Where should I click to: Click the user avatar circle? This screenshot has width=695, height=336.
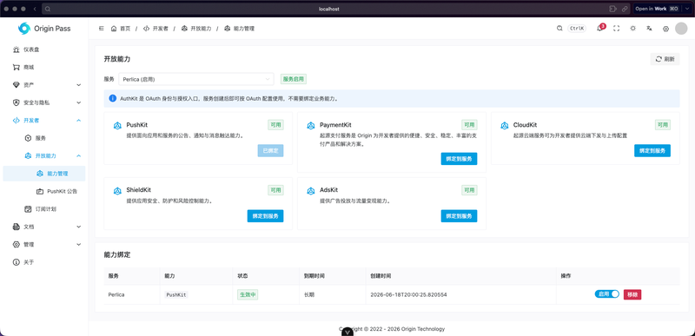(x=681, y=29)
